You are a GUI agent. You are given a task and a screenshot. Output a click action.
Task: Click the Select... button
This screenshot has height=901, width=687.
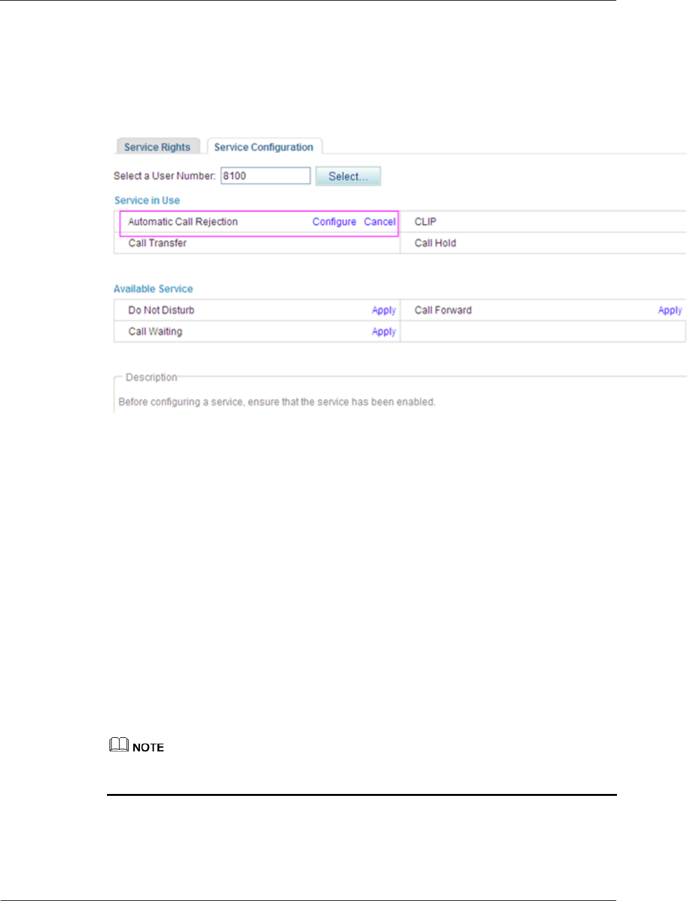pos(348,177)
